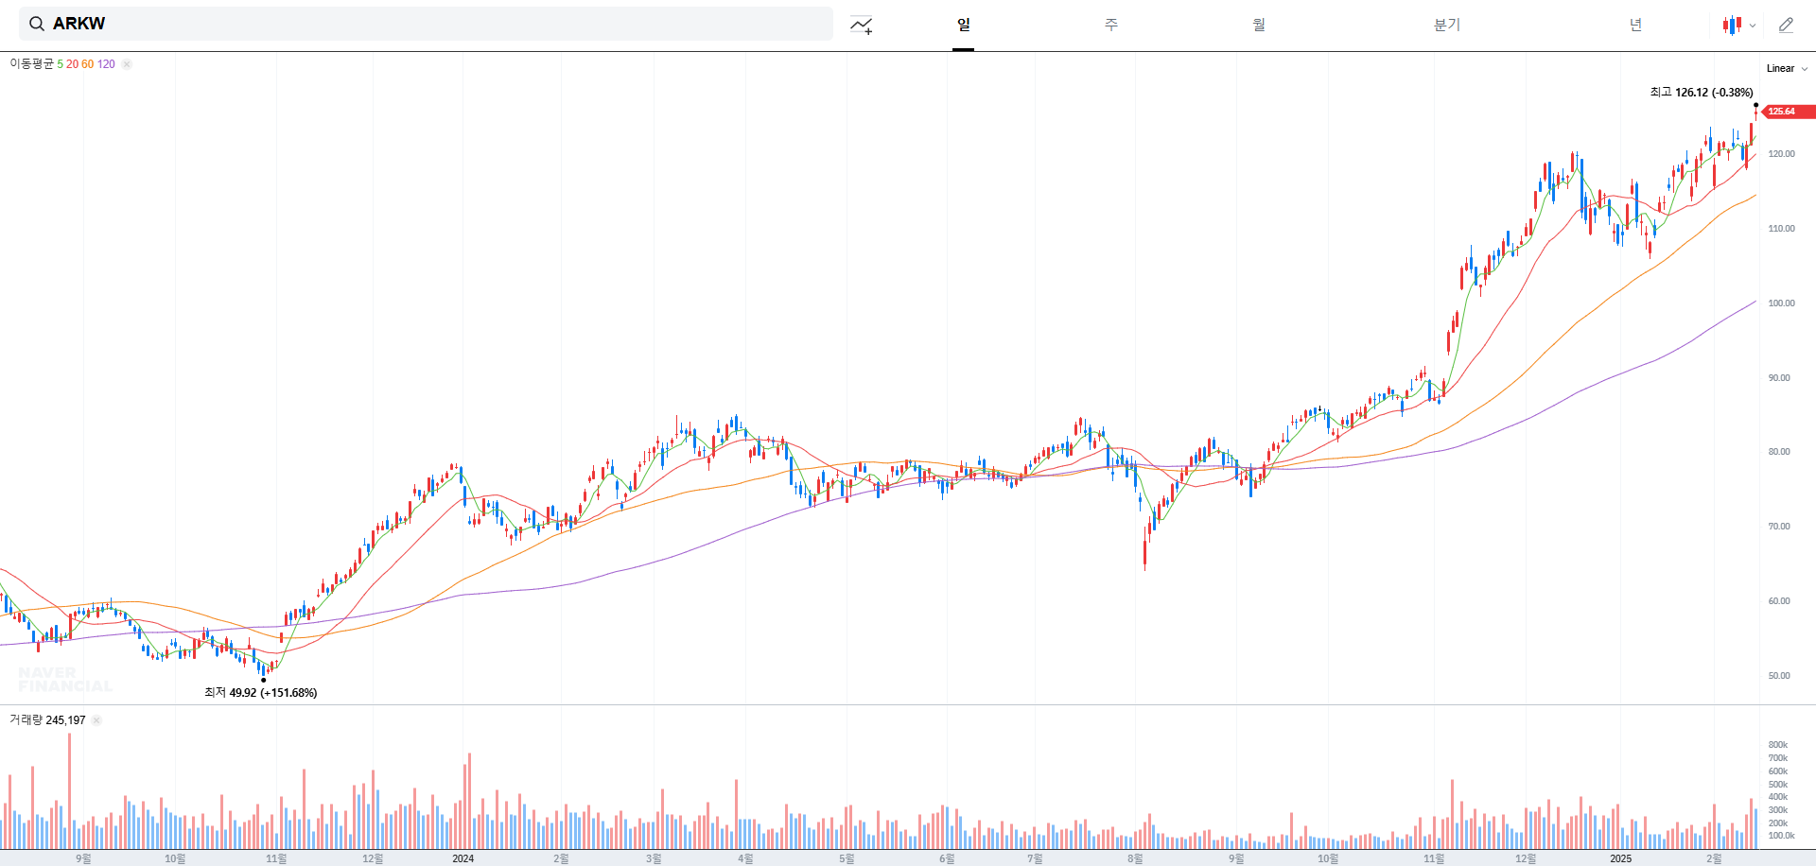Click the ARKW ticker search field
The image size is (1816, 866).
(426, 24)
